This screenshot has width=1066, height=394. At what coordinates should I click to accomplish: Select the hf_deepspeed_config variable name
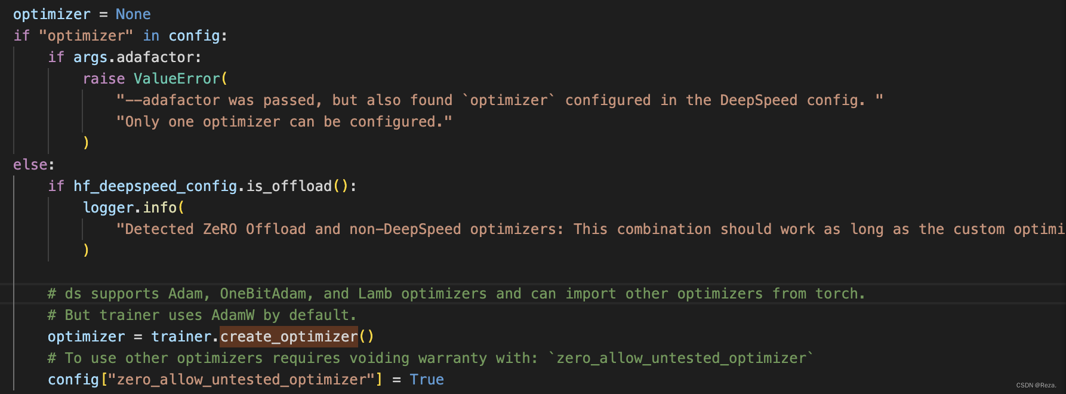coord(155,186)
